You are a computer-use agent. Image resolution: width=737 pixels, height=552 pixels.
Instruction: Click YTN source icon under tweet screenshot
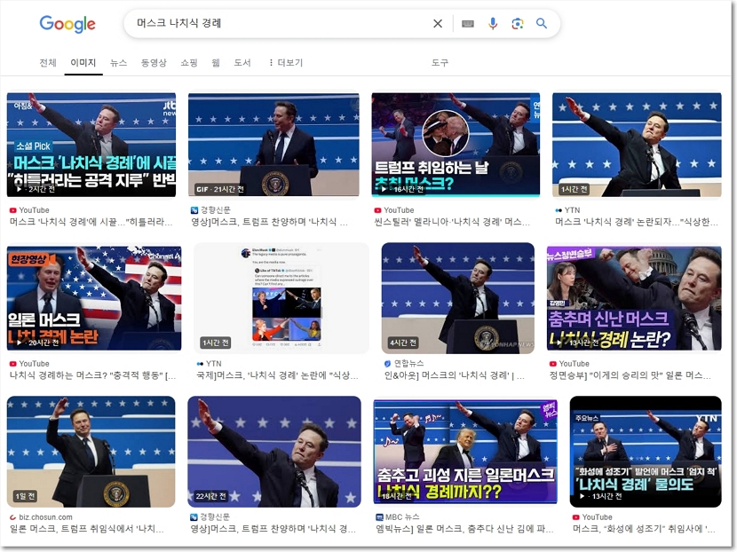200,364
